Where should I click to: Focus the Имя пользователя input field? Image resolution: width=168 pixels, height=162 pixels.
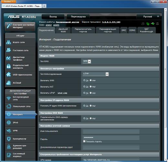tap(111, 131)
